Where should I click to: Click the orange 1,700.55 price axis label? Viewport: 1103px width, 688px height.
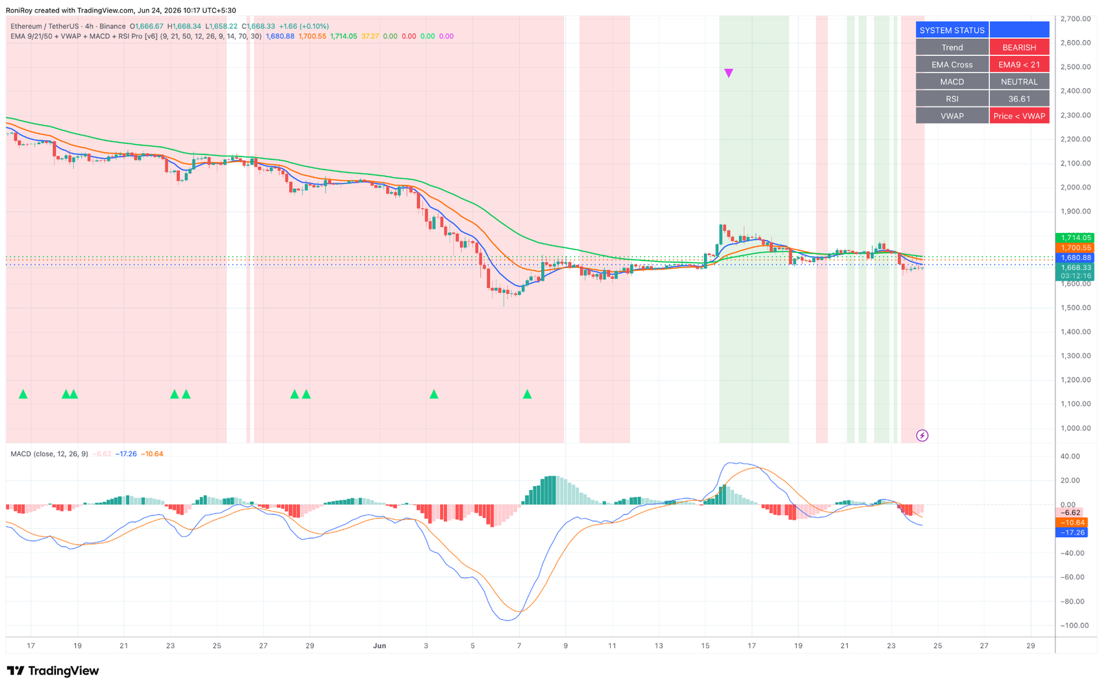coord(1075,247)
